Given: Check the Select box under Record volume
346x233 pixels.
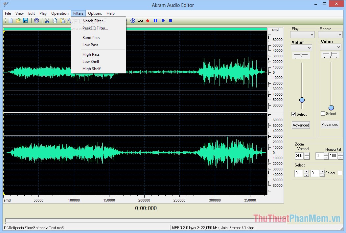Looking at the screenshot, I should pyautogui.click(x=323, y=114).
